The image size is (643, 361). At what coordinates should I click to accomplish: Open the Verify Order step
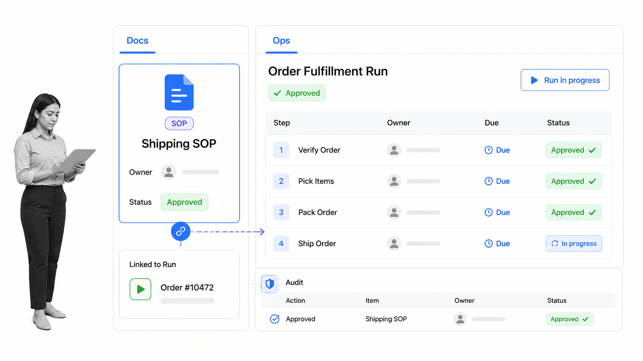click(319, 150)
